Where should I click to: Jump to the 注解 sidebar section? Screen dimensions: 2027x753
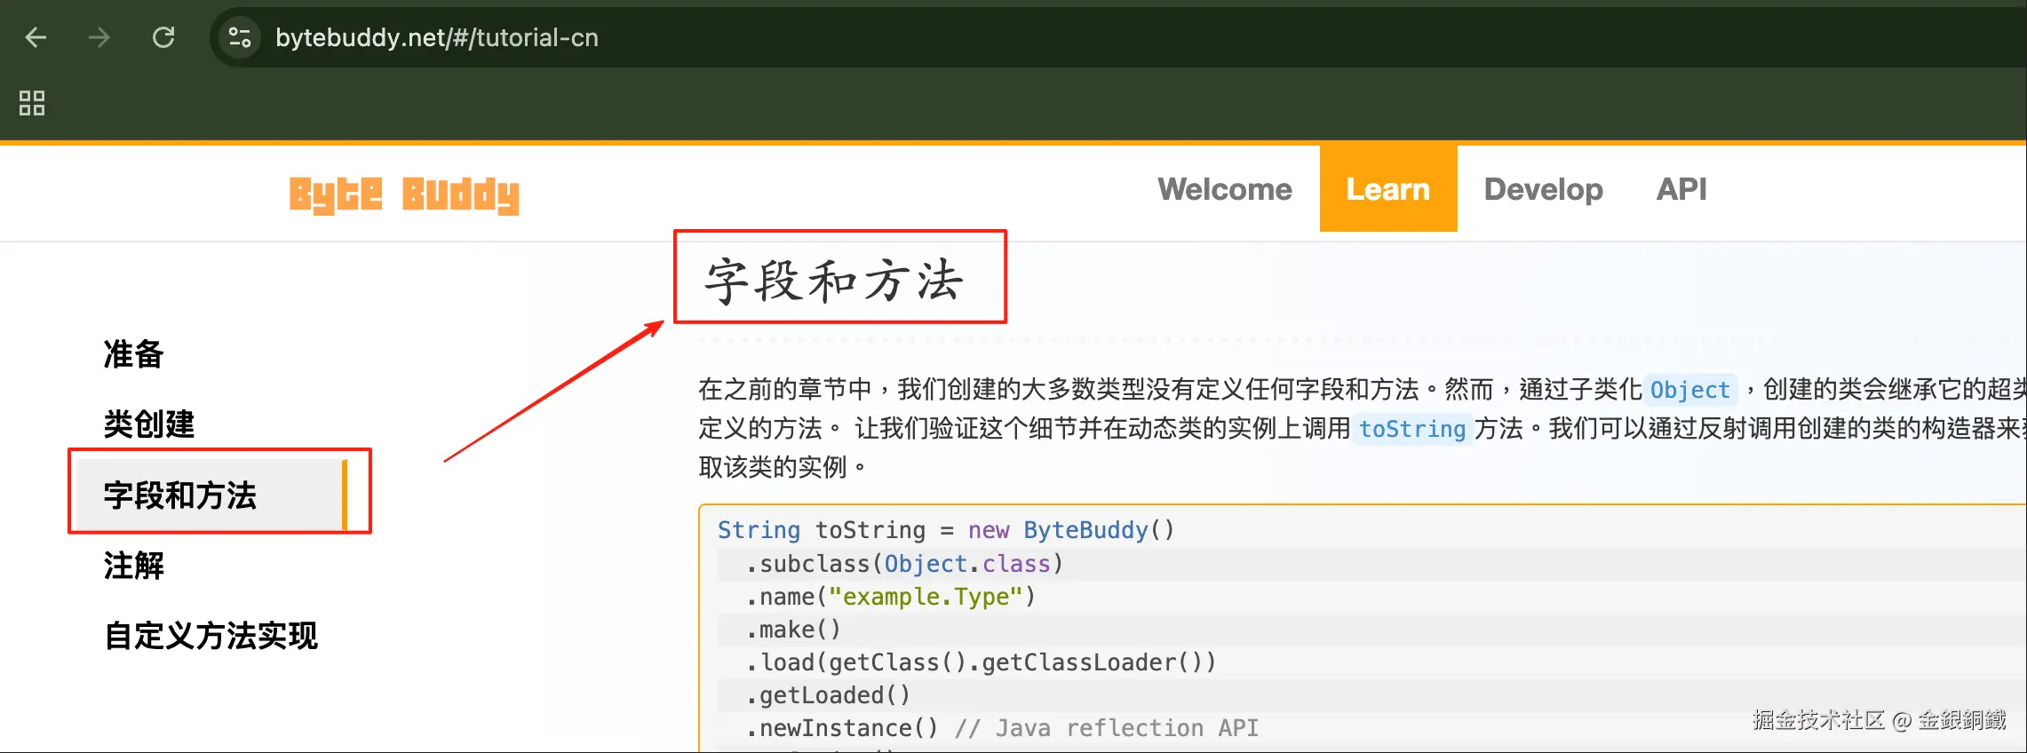click(x=133, y=565)
